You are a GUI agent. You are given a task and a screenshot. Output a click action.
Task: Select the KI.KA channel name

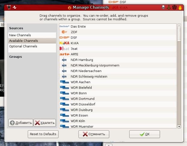tap(75, 43)
